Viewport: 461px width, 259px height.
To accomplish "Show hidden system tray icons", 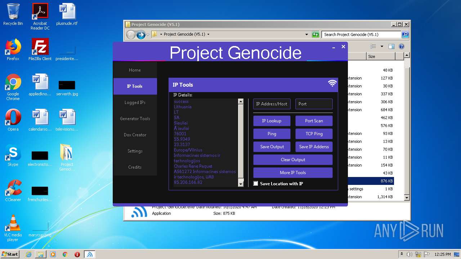I will [x=402, y=254].
